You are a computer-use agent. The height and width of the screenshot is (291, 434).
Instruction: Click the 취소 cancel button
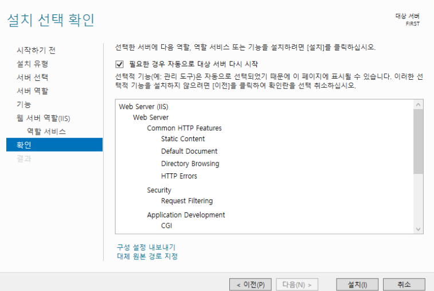pyautogui.click(x=404, y=285)
